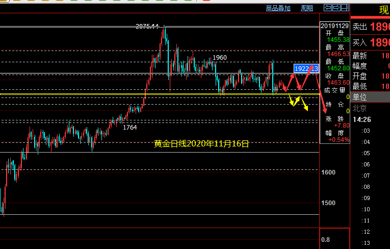
Task: Click the 成交量 volume label
Action: 335,90
